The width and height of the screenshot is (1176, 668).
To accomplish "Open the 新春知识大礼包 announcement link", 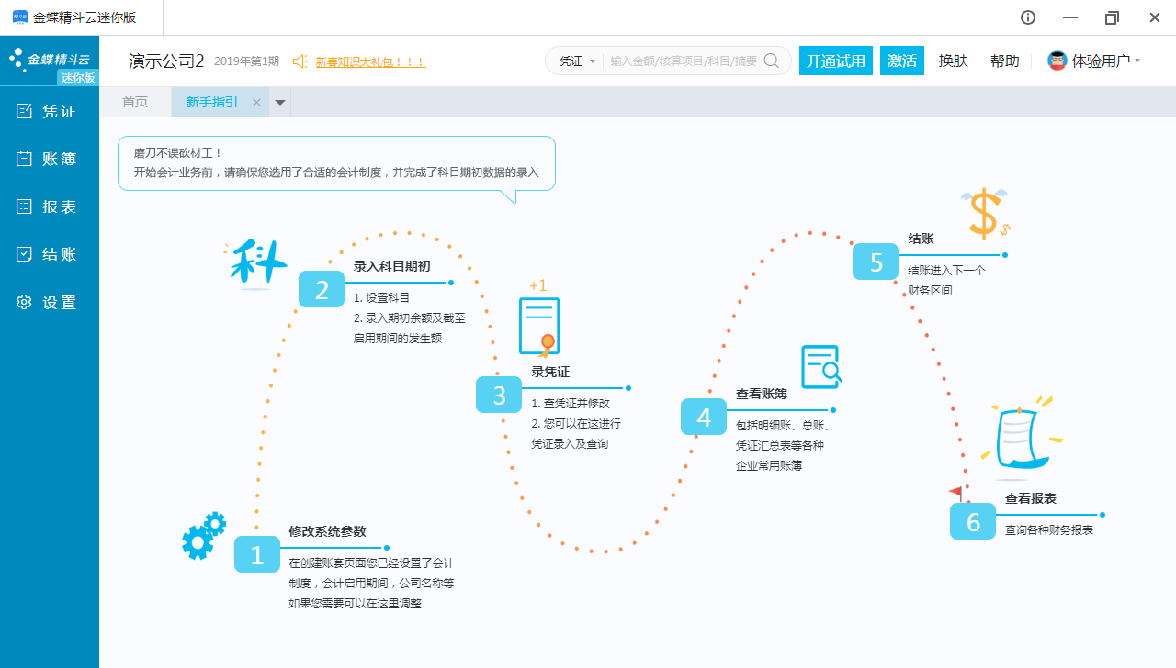I will (370, 62).
